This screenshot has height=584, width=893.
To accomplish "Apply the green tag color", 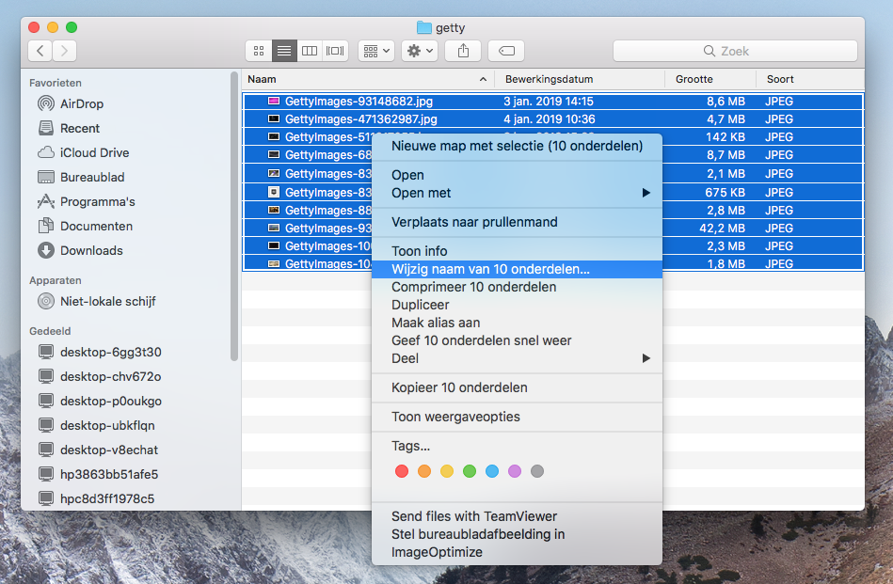I will (x=470, y=471).
